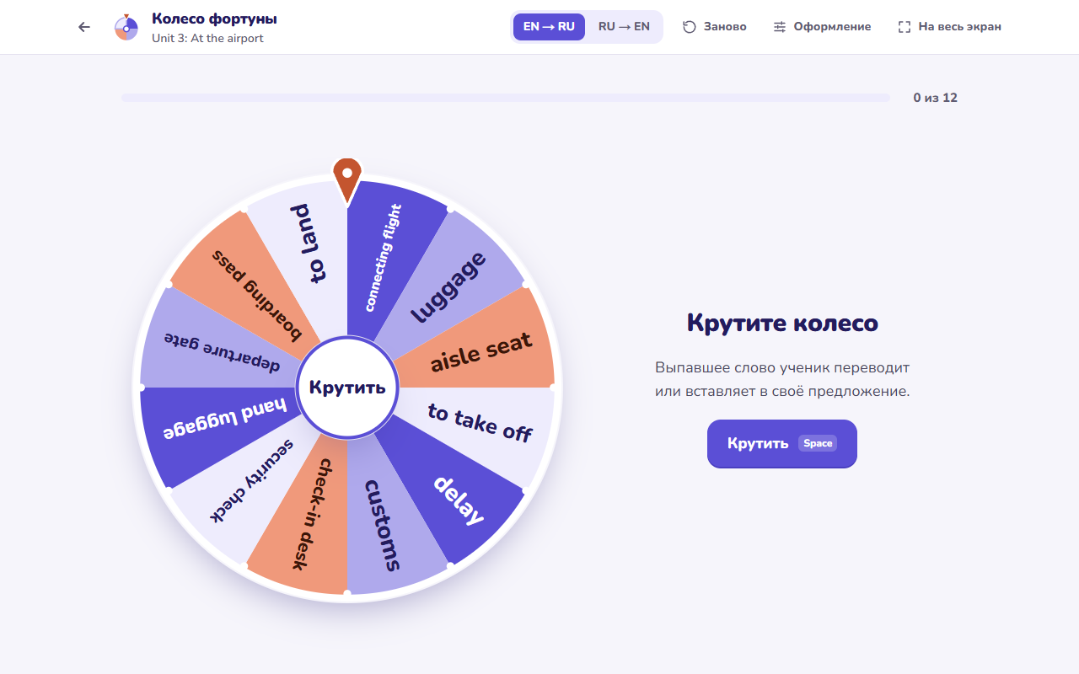Click the Заново label to restart
Image resolution: width=1079 pixels, height=674 pixels.
click(725, 27)
